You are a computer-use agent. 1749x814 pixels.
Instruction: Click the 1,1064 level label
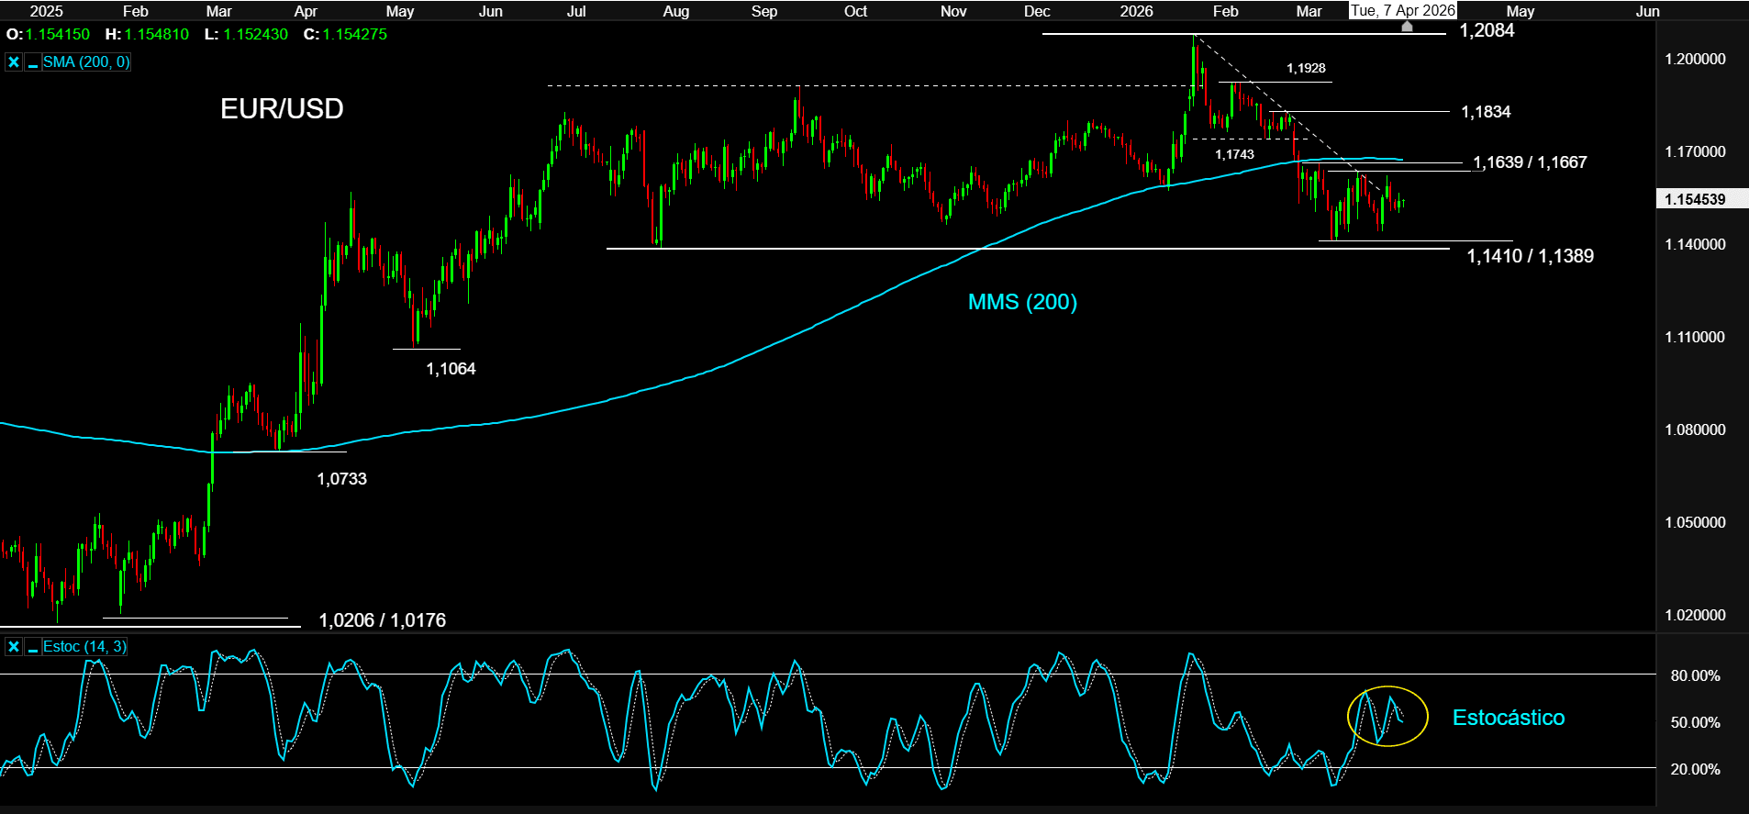tap(451, 369)
